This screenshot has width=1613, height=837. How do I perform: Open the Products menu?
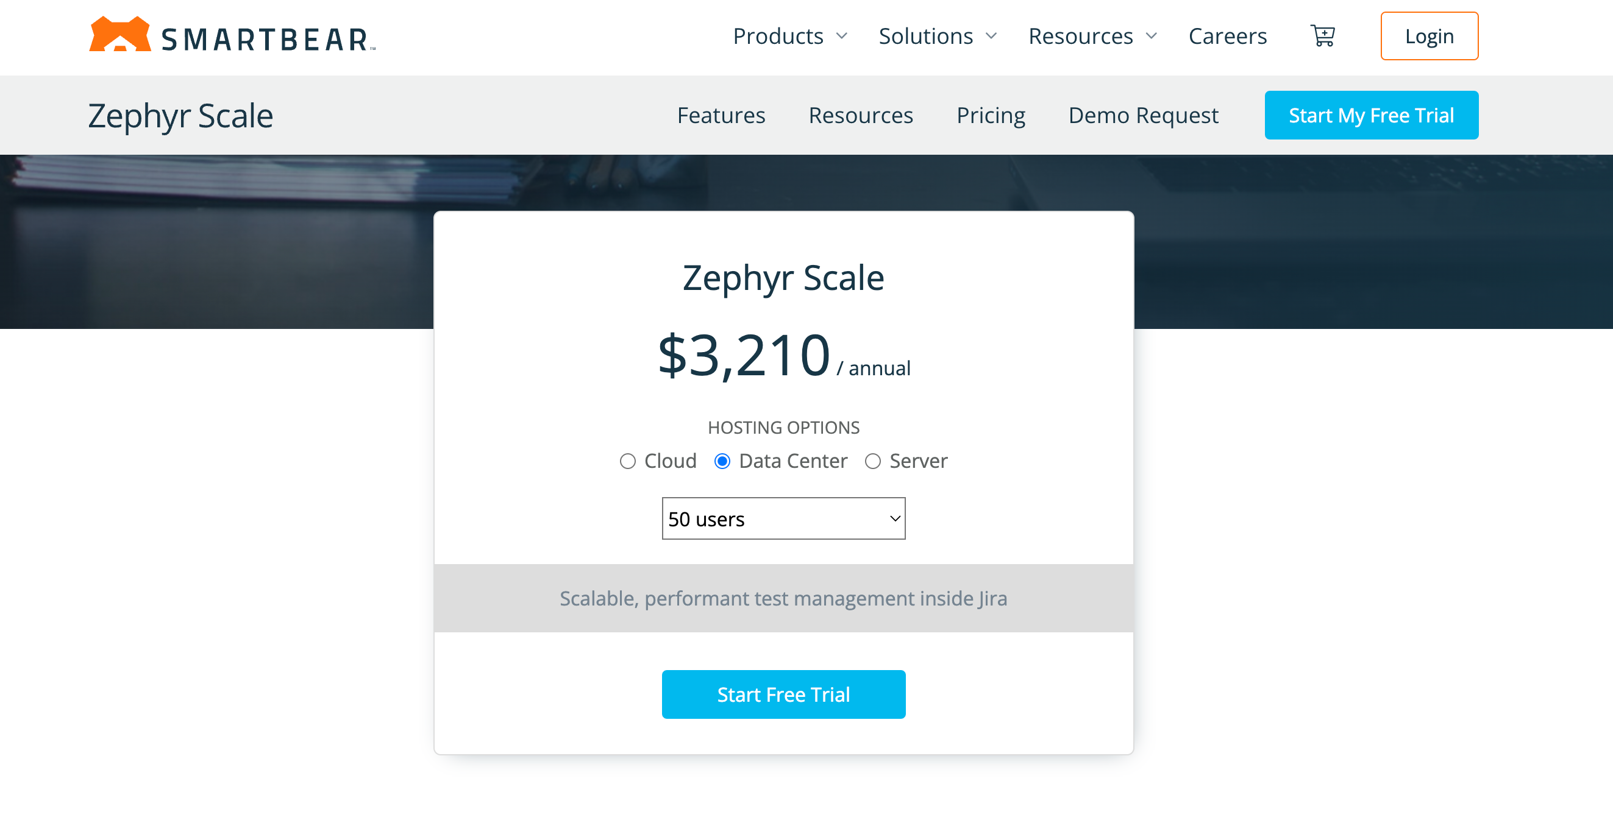pos(778,37)
